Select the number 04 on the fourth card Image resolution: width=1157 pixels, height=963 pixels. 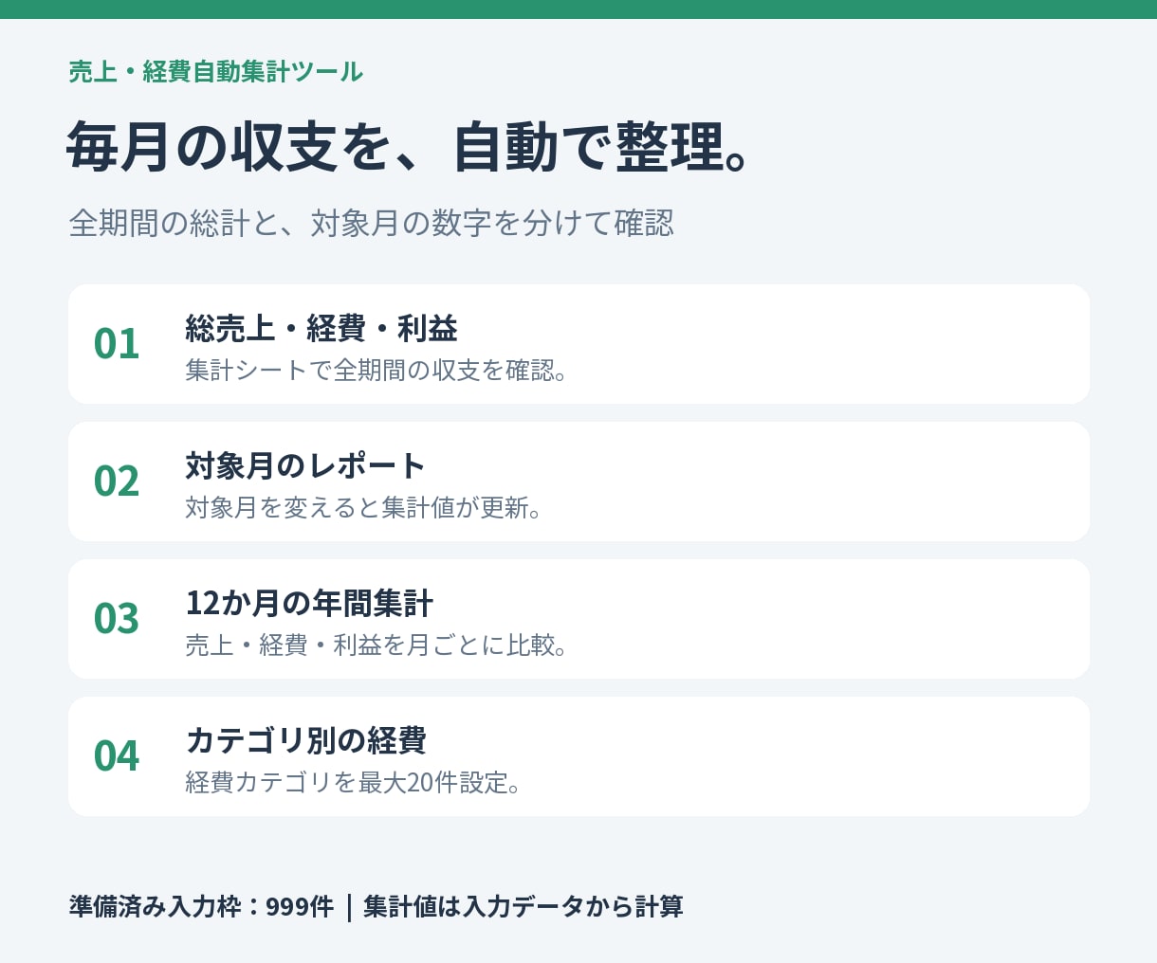click(x=117, y=756)
